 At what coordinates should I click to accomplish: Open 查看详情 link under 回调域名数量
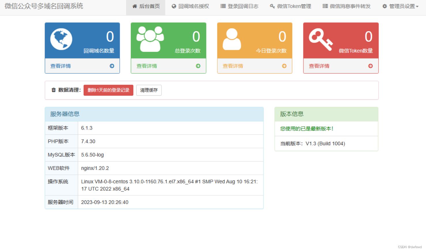[61, 66]
